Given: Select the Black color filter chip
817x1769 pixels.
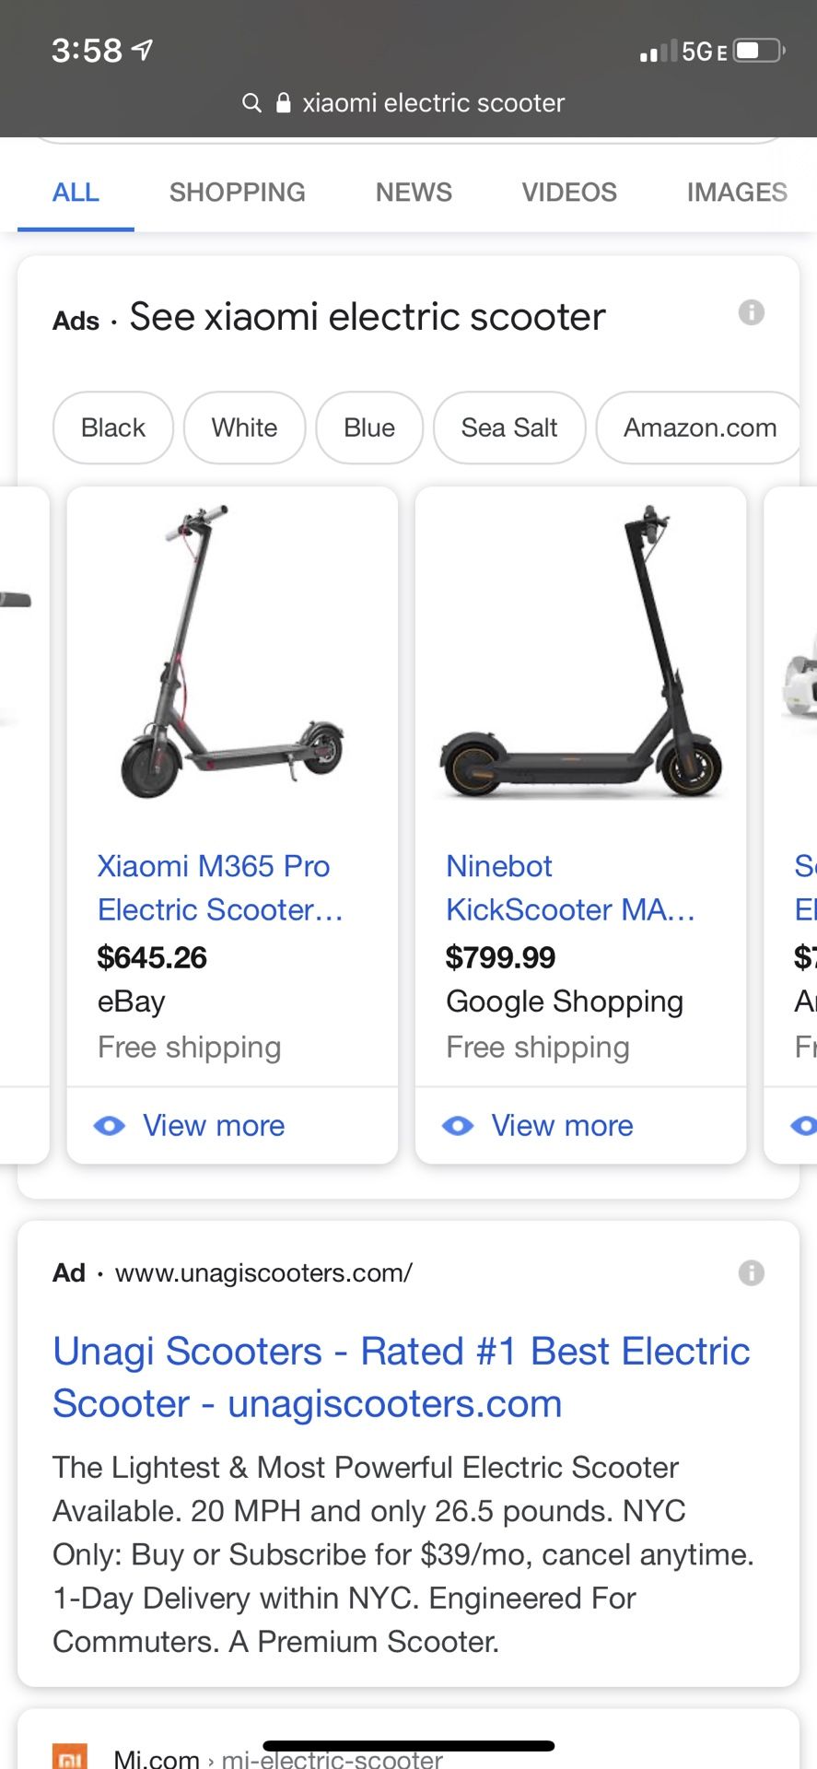Looking at the screenshot, I should pyautogui.click(x=113, y=428).
